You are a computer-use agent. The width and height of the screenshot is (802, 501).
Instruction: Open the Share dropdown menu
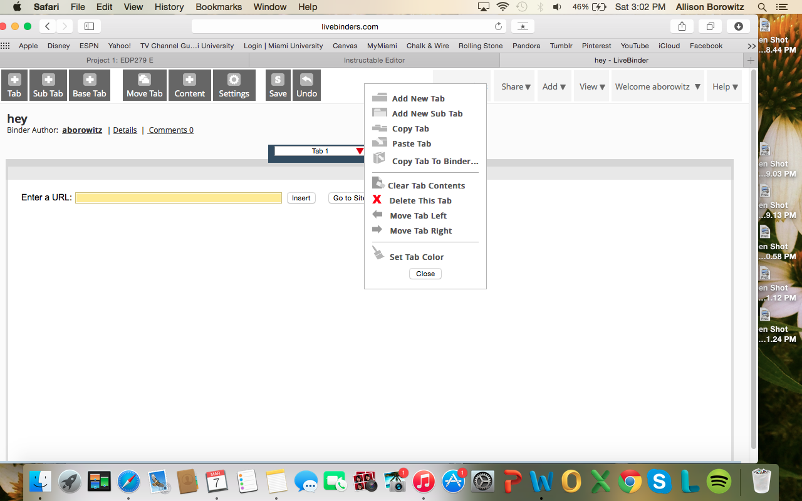click(x=514, y=86)
